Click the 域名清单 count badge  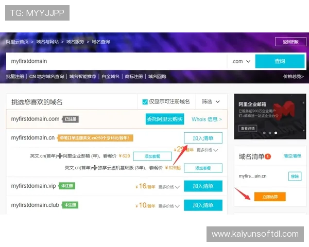click(x=268, y=156)
